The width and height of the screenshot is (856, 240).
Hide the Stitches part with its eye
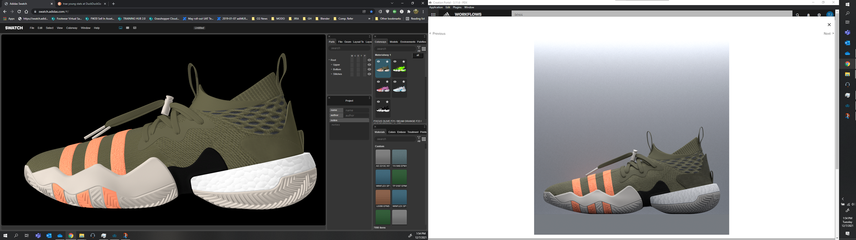pos(369,74)
